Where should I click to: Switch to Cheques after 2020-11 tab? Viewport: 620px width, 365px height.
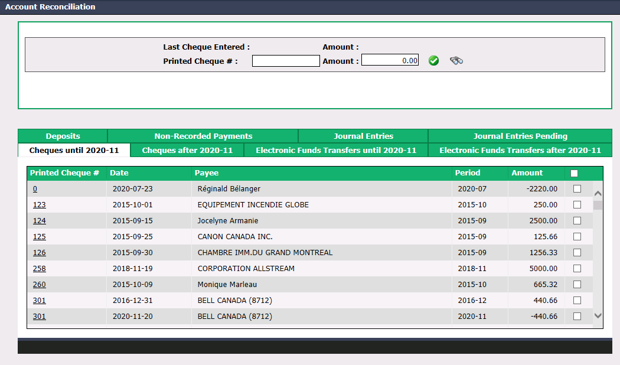coord(187,150)
